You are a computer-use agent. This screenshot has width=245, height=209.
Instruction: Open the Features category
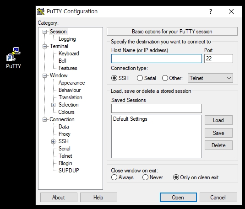[x=68, y=68]
